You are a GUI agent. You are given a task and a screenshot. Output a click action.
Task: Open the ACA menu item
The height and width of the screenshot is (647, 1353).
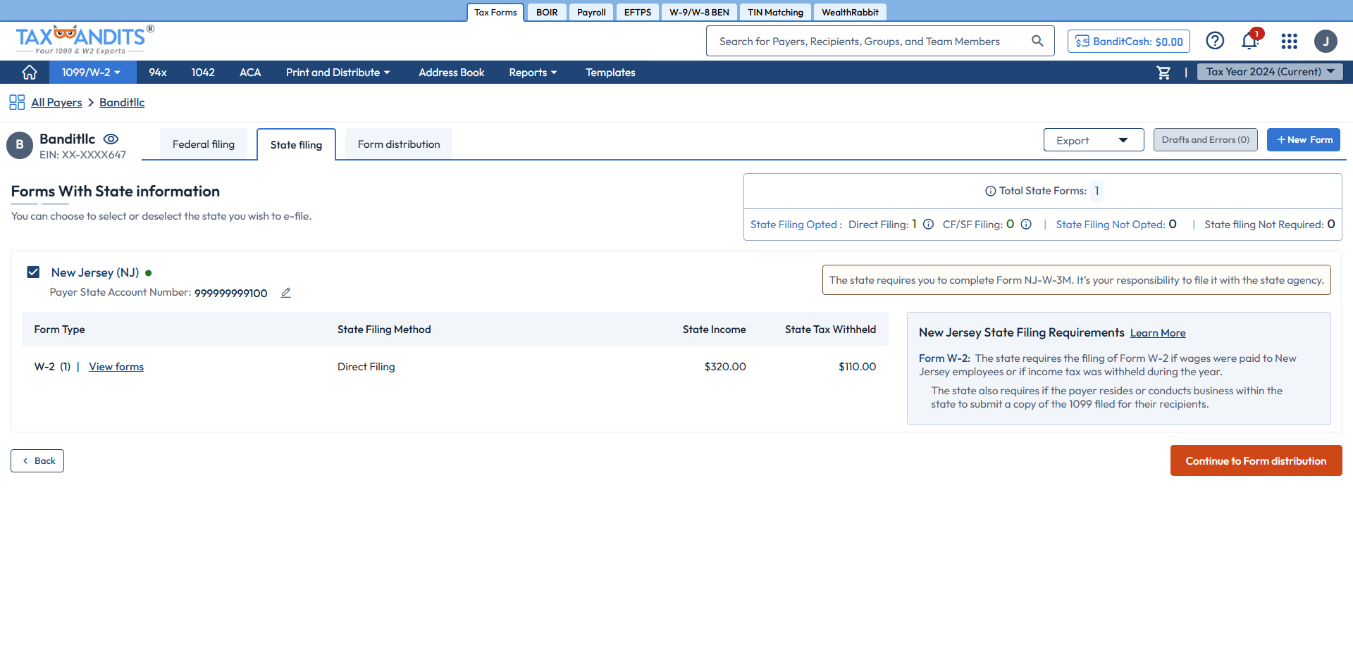pos(250,72)
